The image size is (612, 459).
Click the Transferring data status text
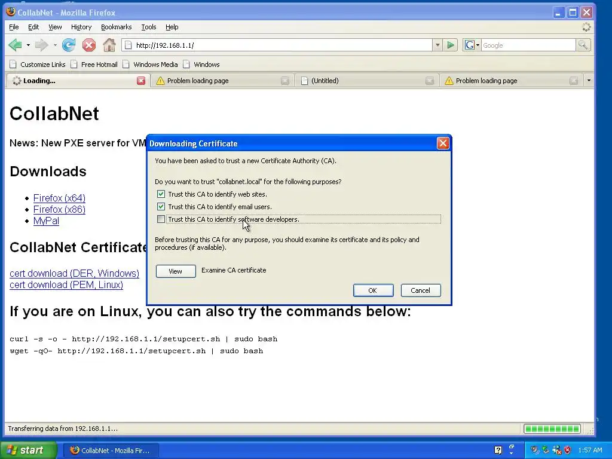point(62,429)
